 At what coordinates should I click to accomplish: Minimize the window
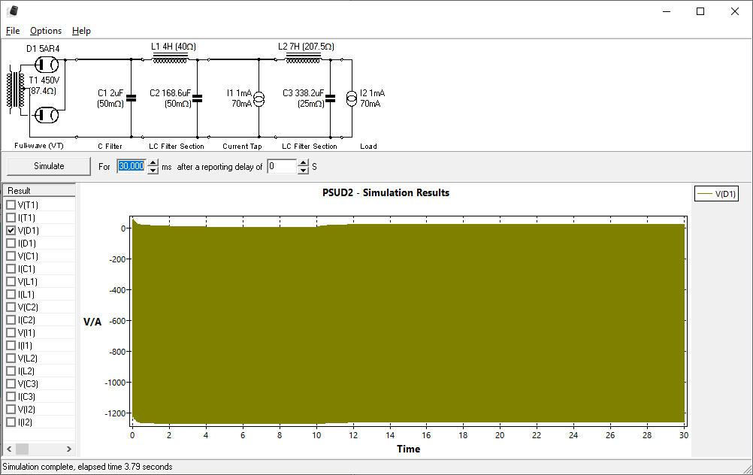667,11
